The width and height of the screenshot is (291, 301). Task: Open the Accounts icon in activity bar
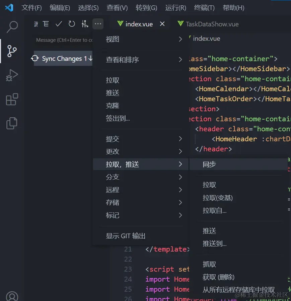(12, 296)
